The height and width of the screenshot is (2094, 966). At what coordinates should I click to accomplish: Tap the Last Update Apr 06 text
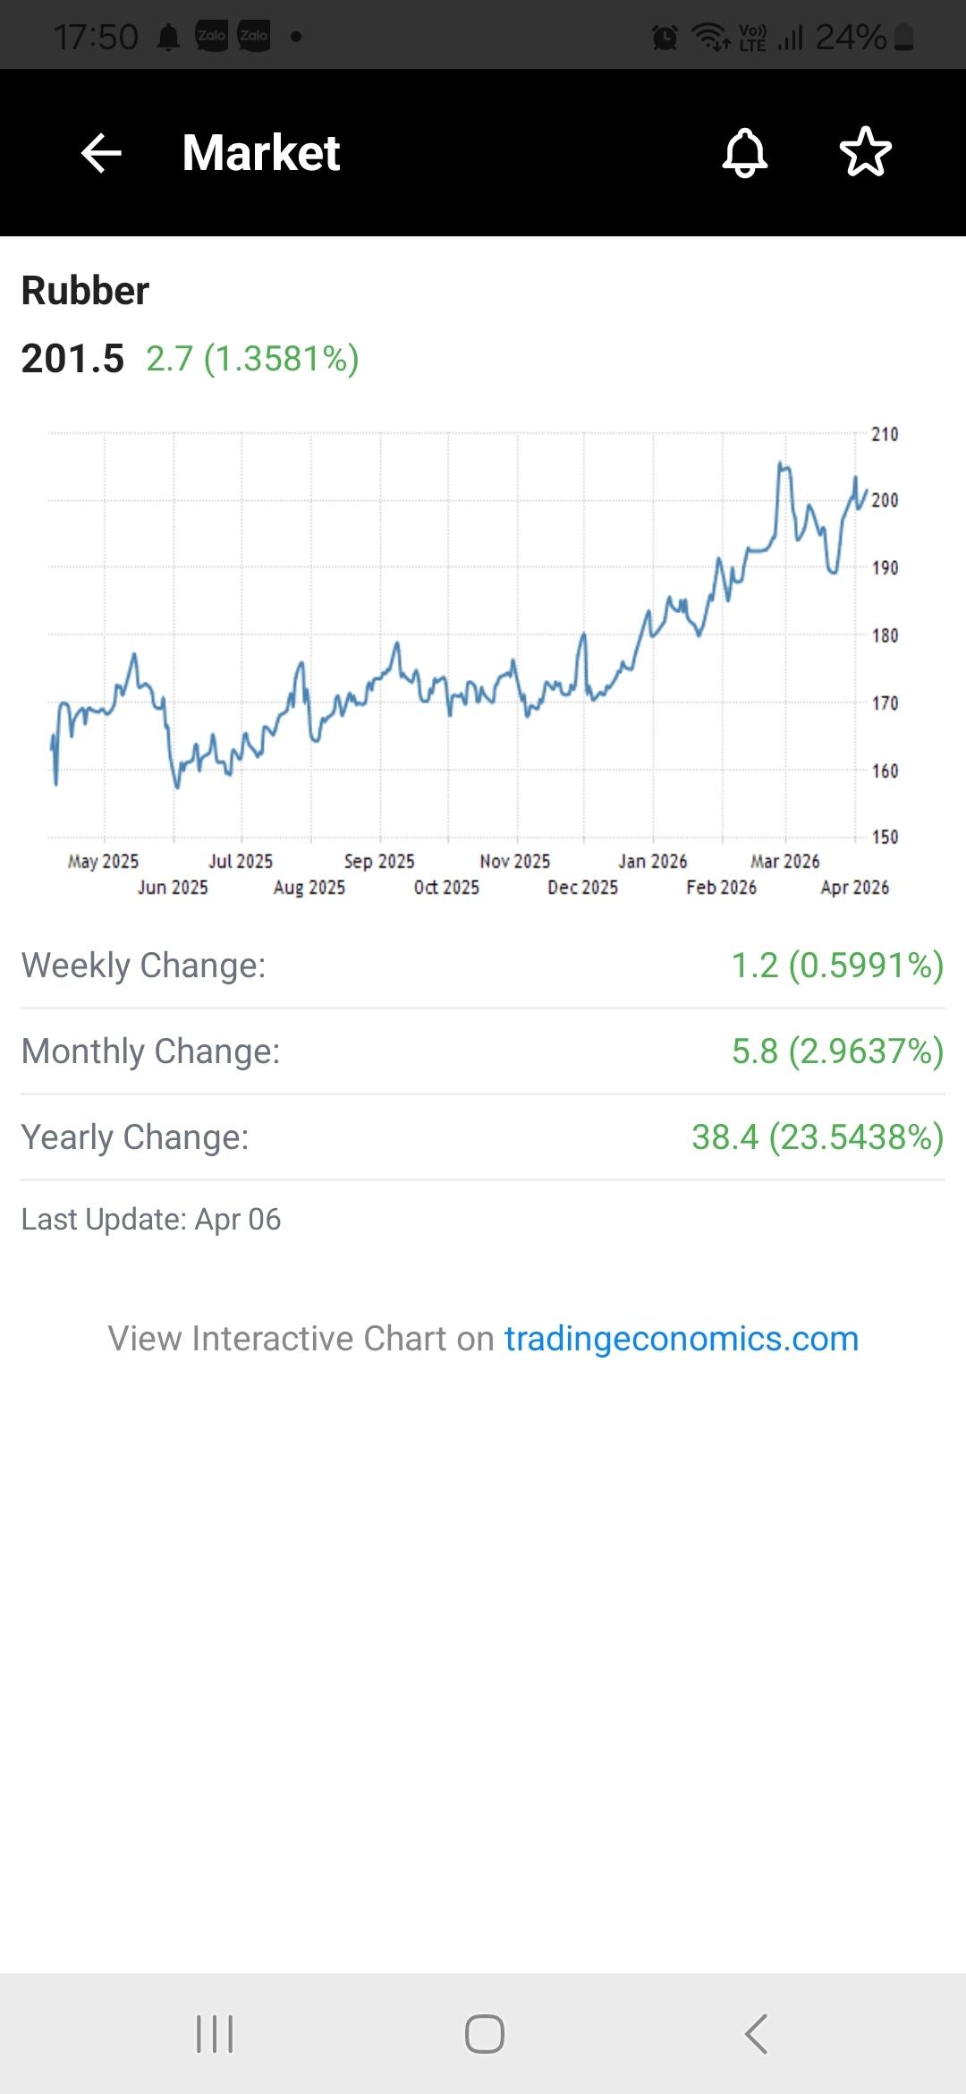pos(151,1220)
